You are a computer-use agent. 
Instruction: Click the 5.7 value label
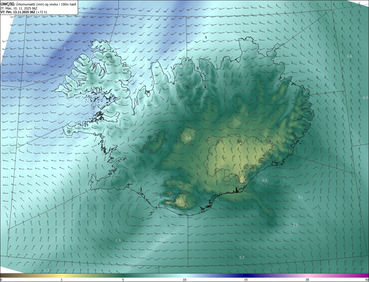coord(242,257)
